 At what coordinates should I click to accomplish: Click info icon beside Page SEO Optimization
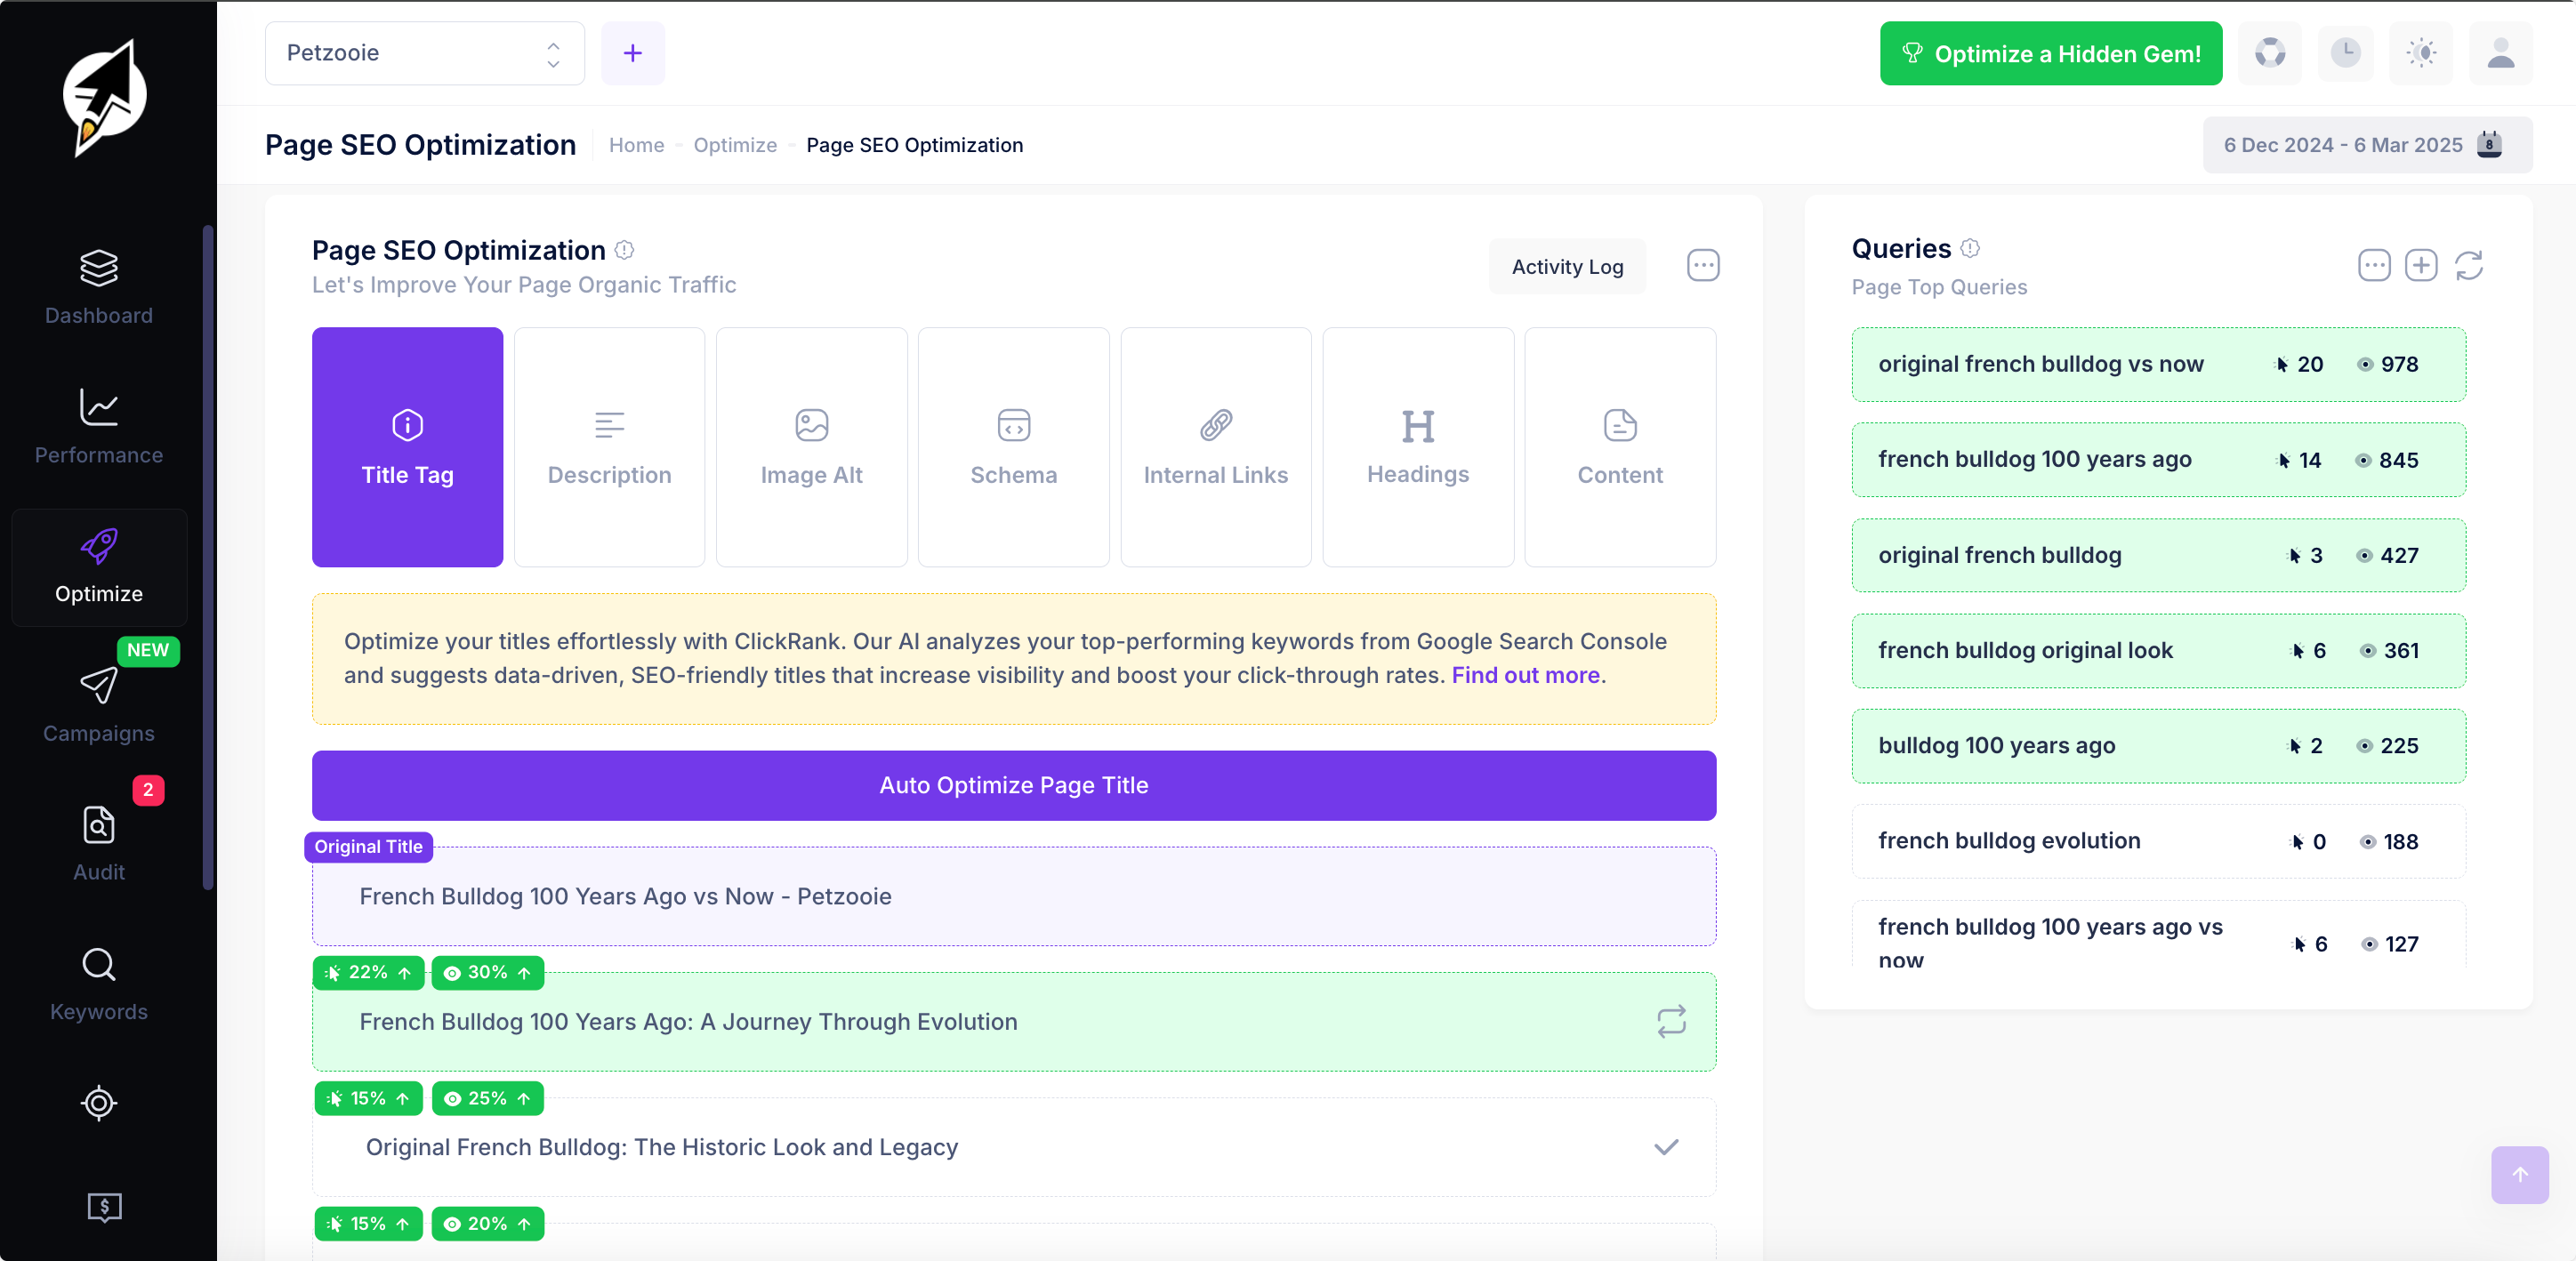coord(624,250)
